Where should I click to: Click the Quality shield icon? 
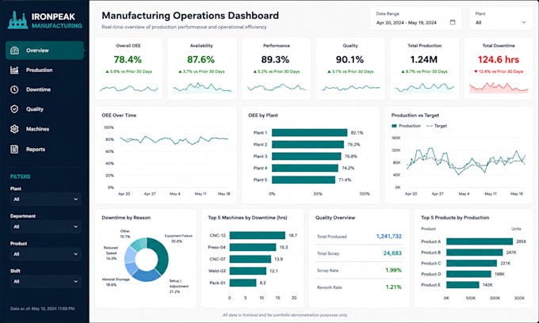(14, 109)
